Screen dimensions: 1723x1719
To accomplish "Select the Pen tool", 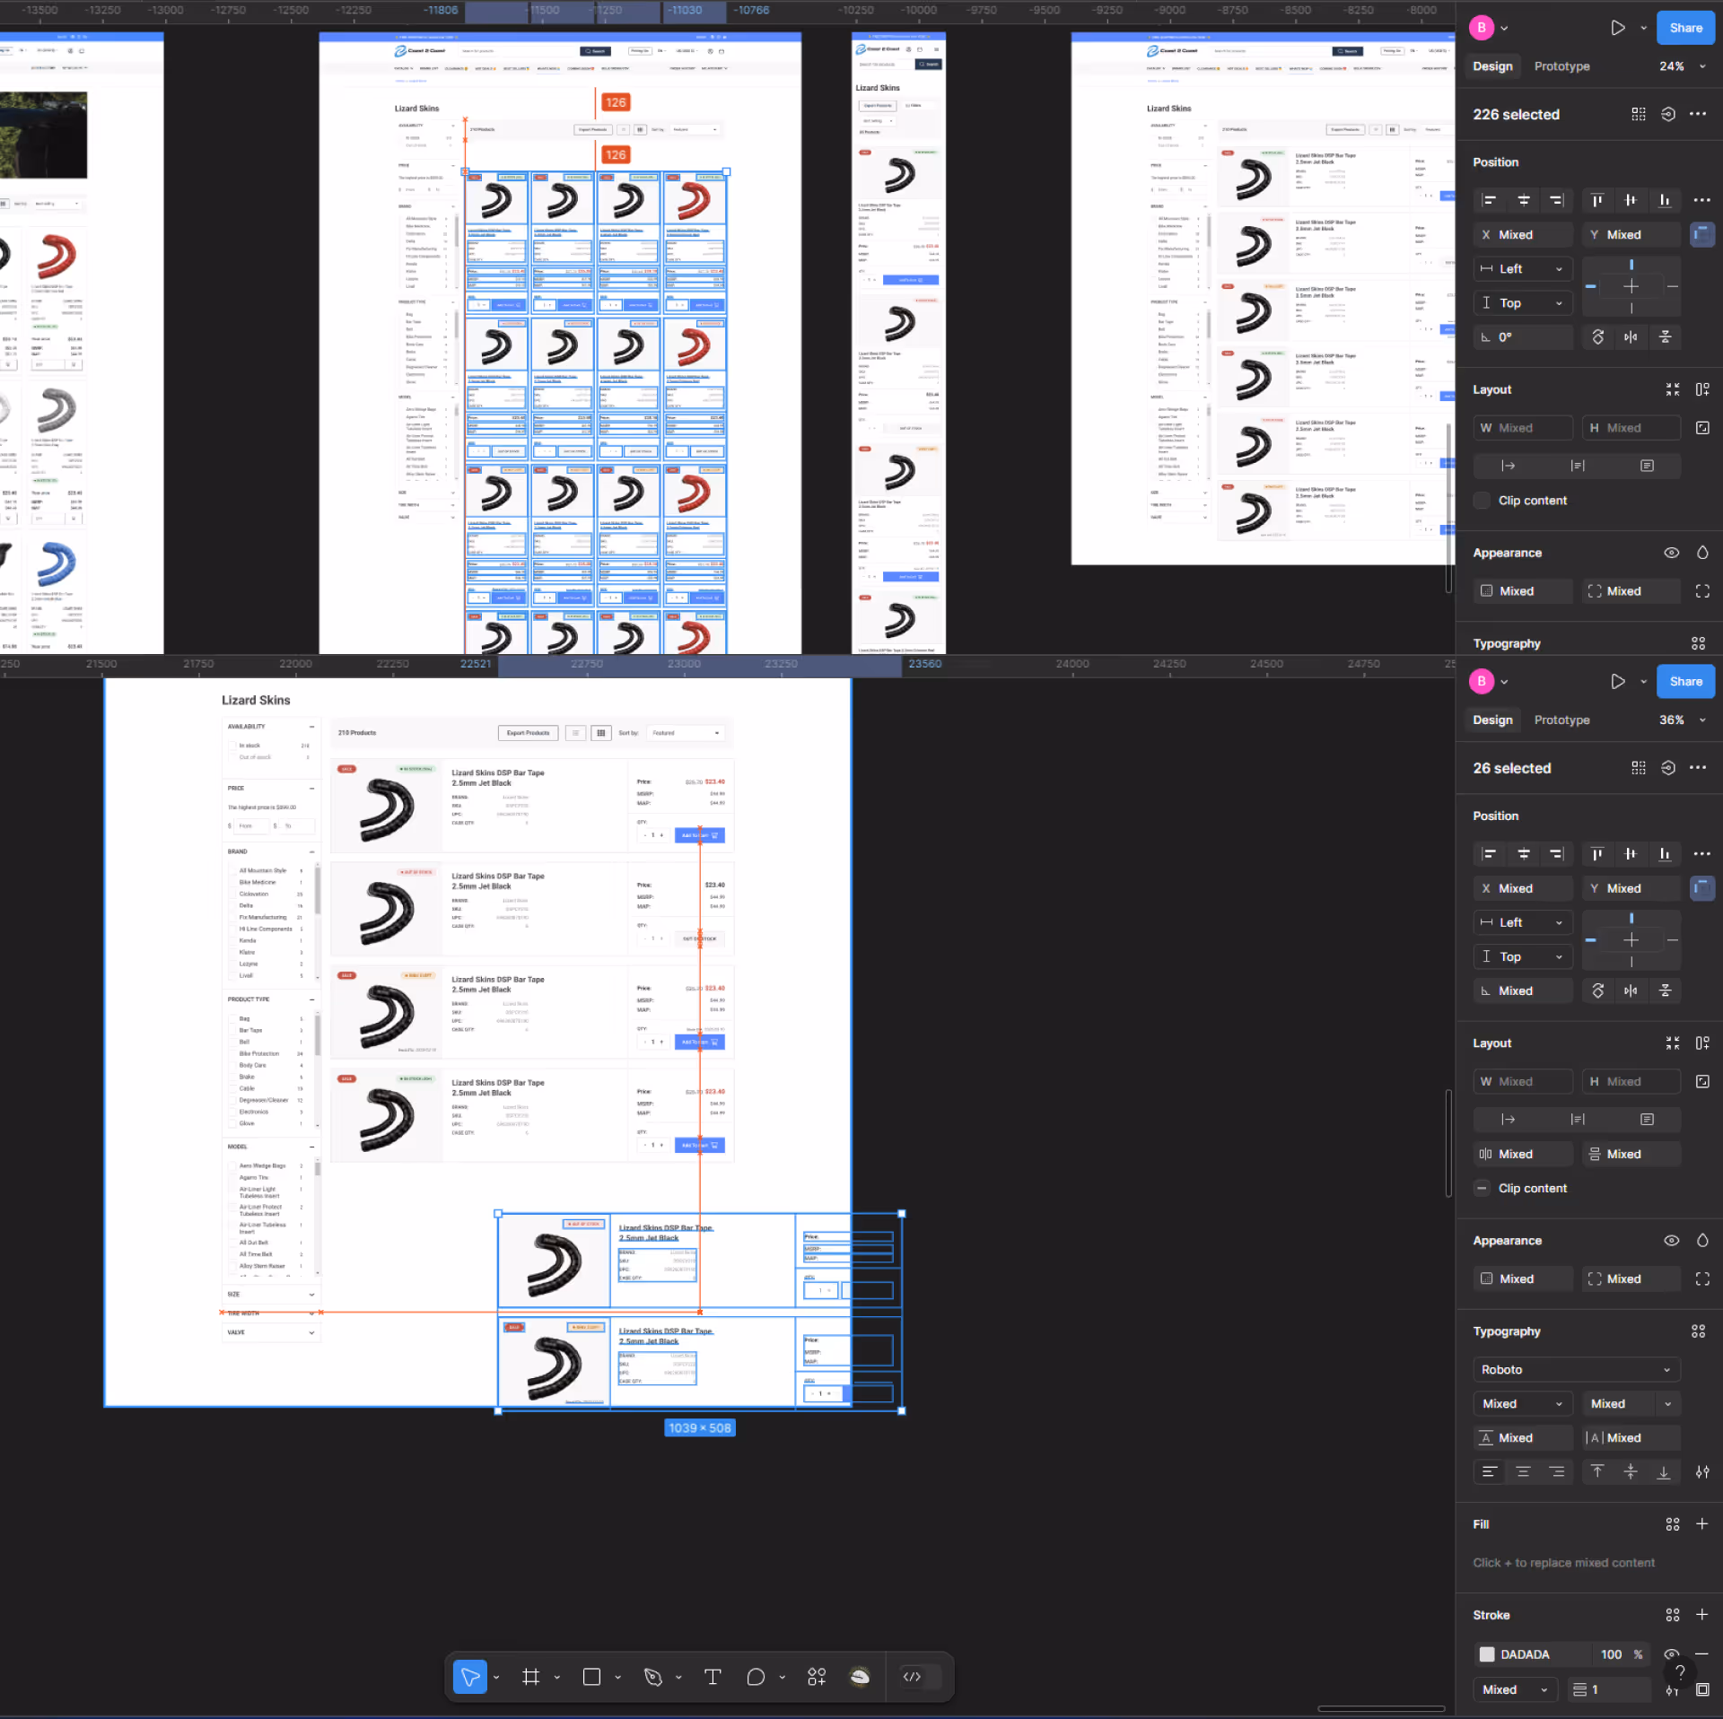I will click(x=652, y=1677).
